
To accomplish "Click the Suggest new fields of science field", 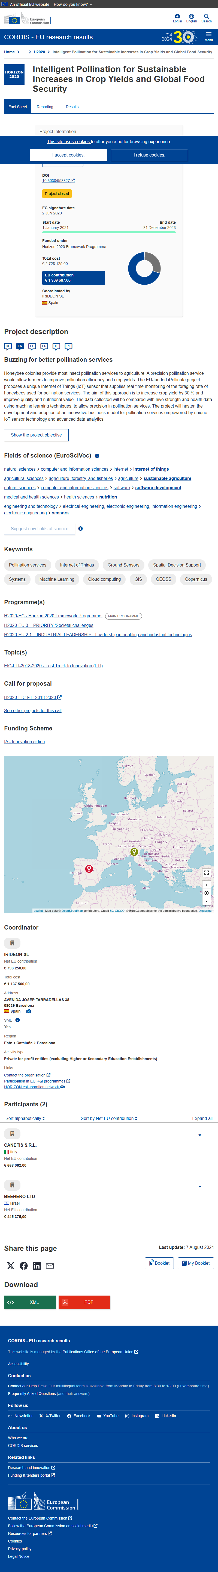I will click(40, 529).
